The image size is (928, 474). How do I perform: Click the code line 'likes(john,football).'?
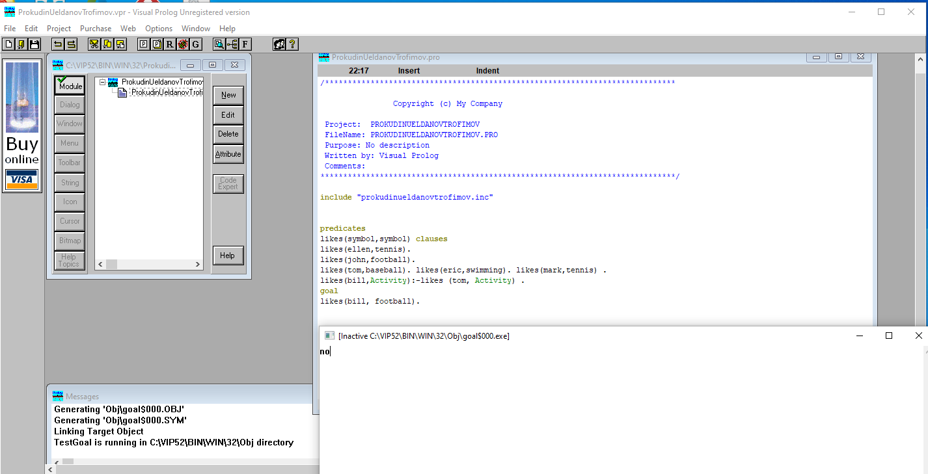(x=367, y=259)
